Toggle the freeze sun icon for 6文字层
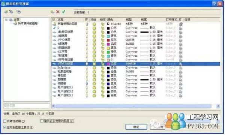225x135 pixels. [x=94, y=52]
